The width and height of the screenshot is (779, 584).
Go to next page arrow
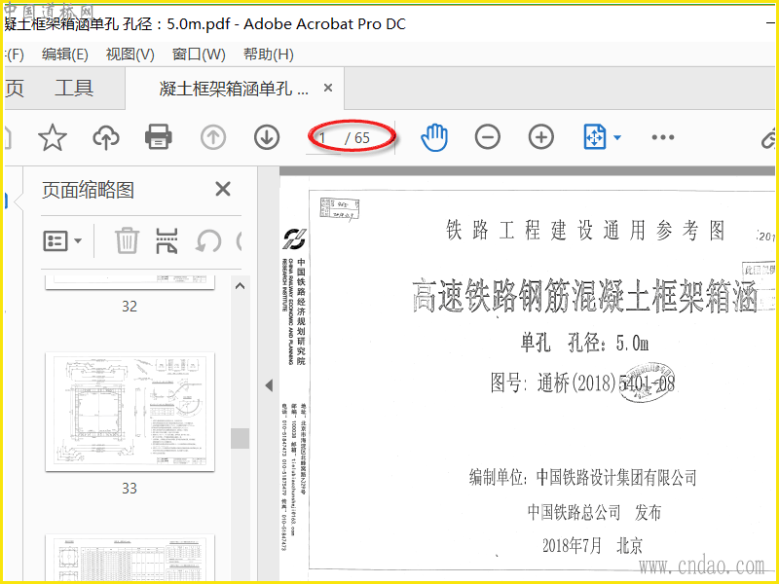click(267, 137)
